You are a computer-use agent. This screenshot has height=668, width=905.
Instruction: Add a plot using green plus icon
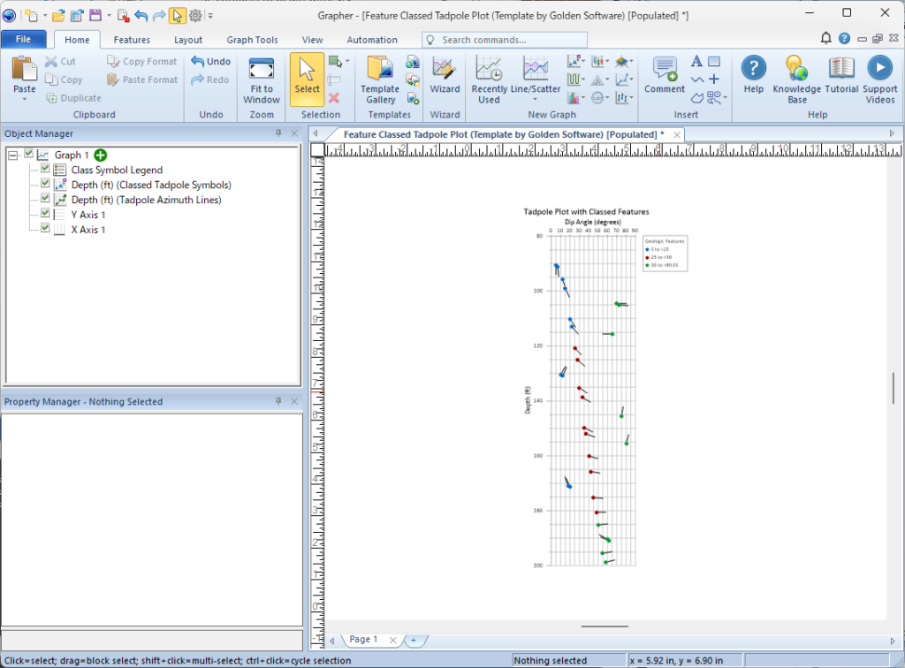point(101,155)
